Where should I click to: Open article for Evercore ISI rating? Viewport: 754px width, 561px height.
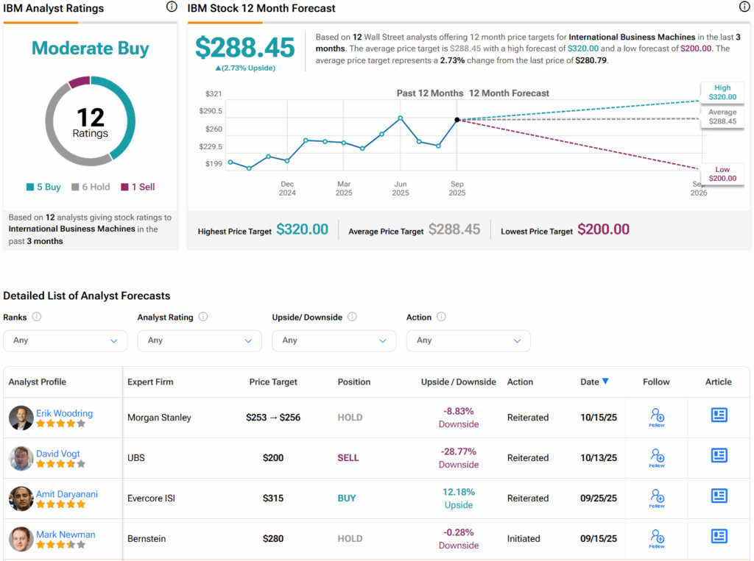[719, 496]
